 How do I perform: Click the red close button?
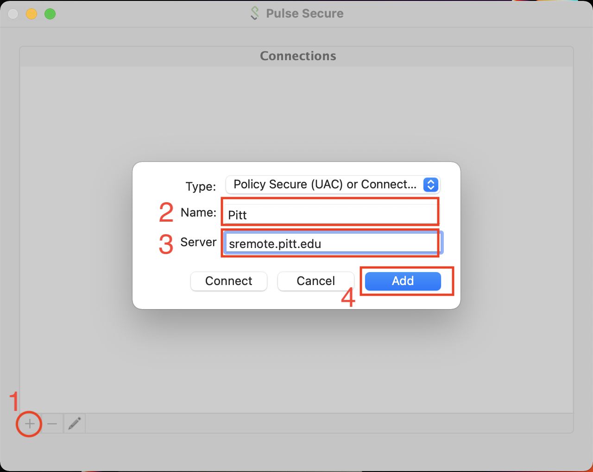point(13,13)
